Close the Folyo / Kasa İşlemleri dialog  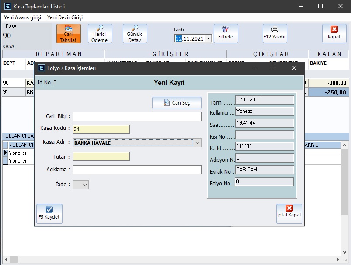[x=294, y=68]
